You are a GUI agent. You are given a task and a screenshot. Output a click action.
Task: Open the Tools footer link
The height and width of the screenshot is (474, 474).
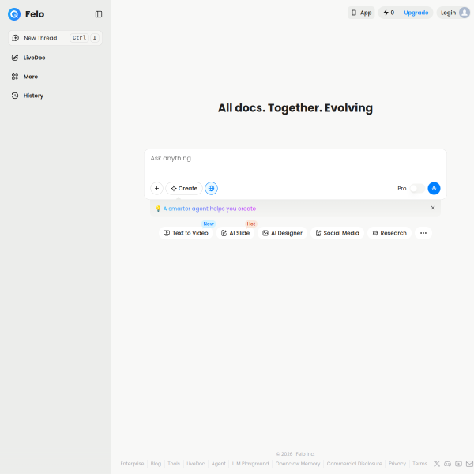tap(174, 464)
